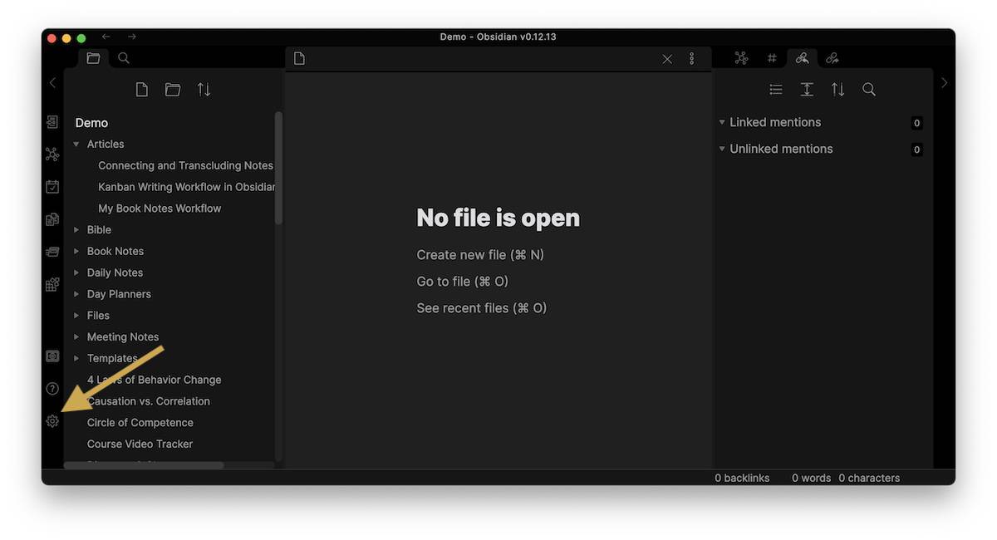Open the Circle of Competence note
The height and width of the screenshot is (540, 997).
click(140, 423)
